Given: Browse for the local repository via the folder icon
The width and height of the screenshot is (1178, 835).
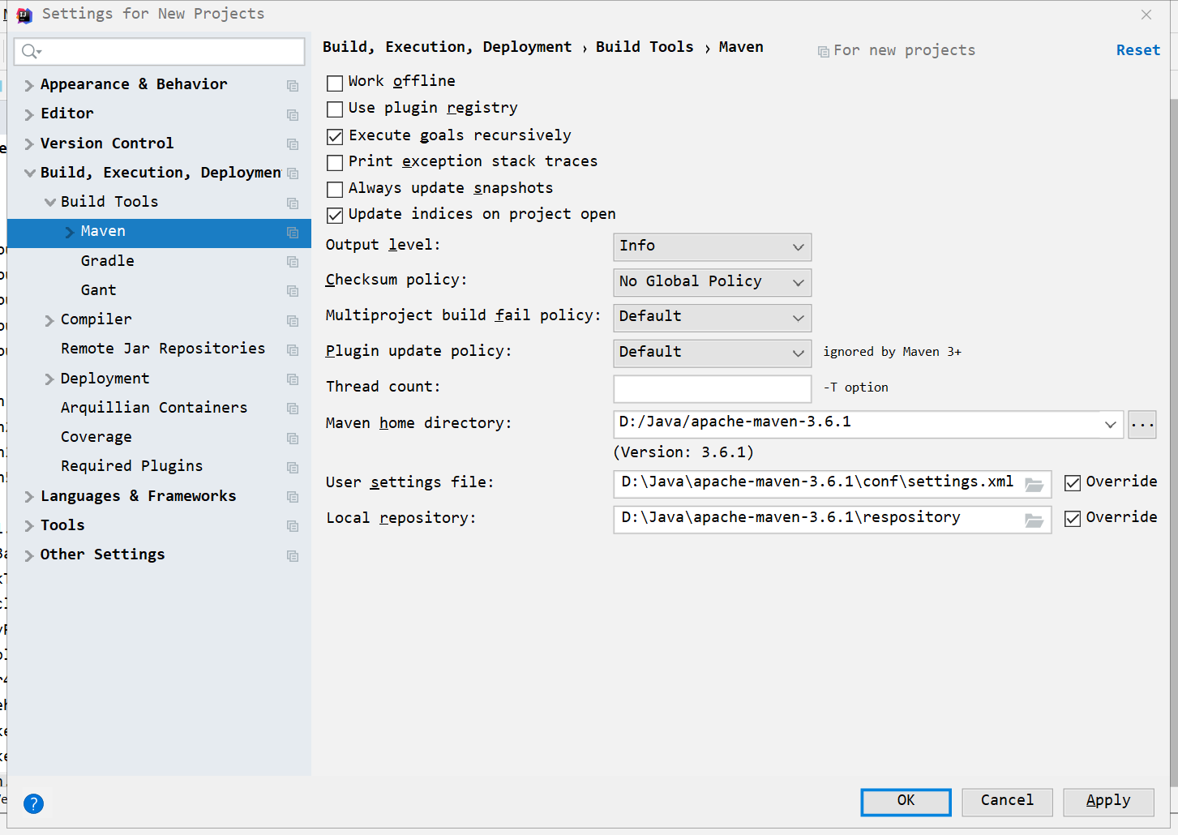Looking at the screenshot, I should tap(1034, 520).
